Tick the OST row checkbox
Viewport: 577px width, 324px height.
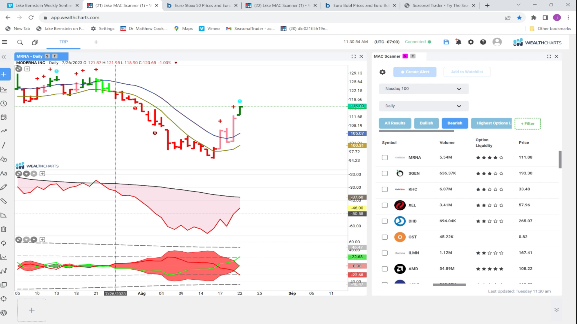tap(385, 237)
